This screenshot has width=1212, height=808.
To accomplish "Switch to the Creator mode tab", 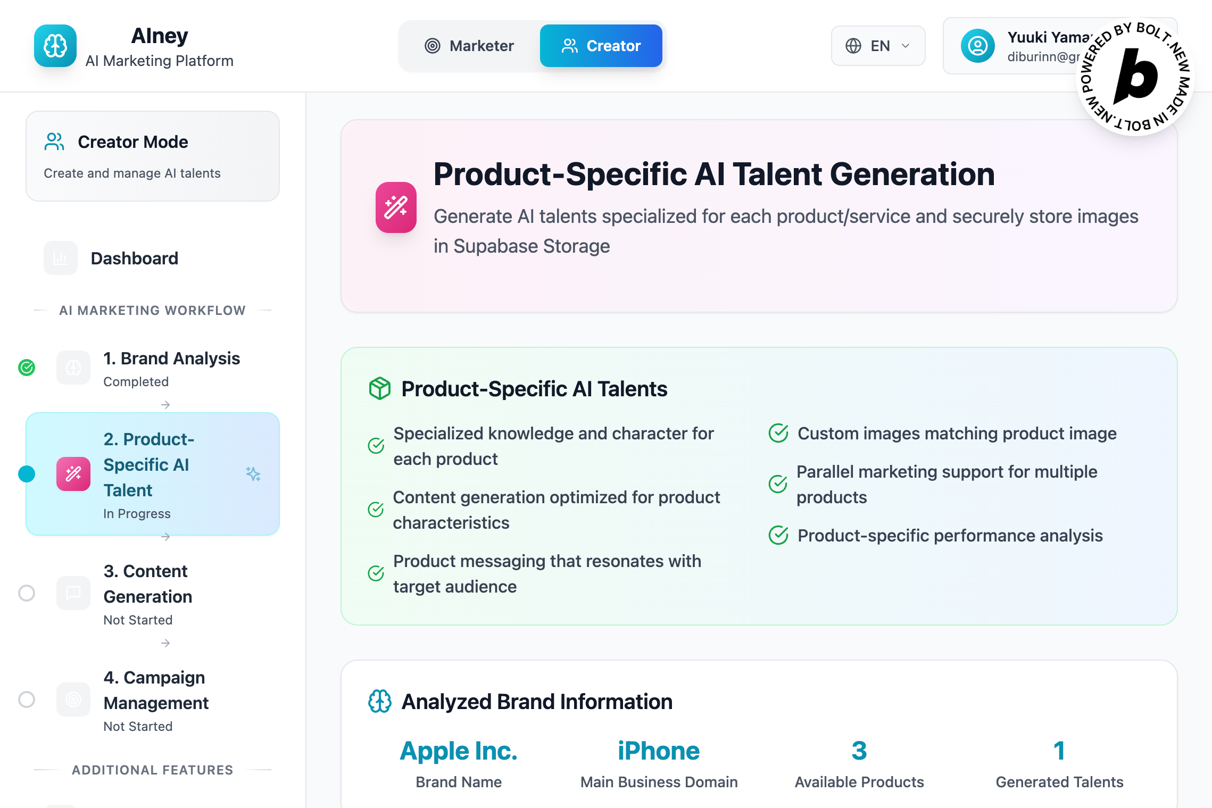I will 601,46.
